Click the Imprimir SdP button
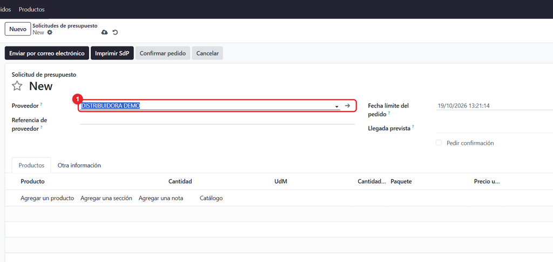This screenshot has width=553, height=262. (x=112, y=53)
